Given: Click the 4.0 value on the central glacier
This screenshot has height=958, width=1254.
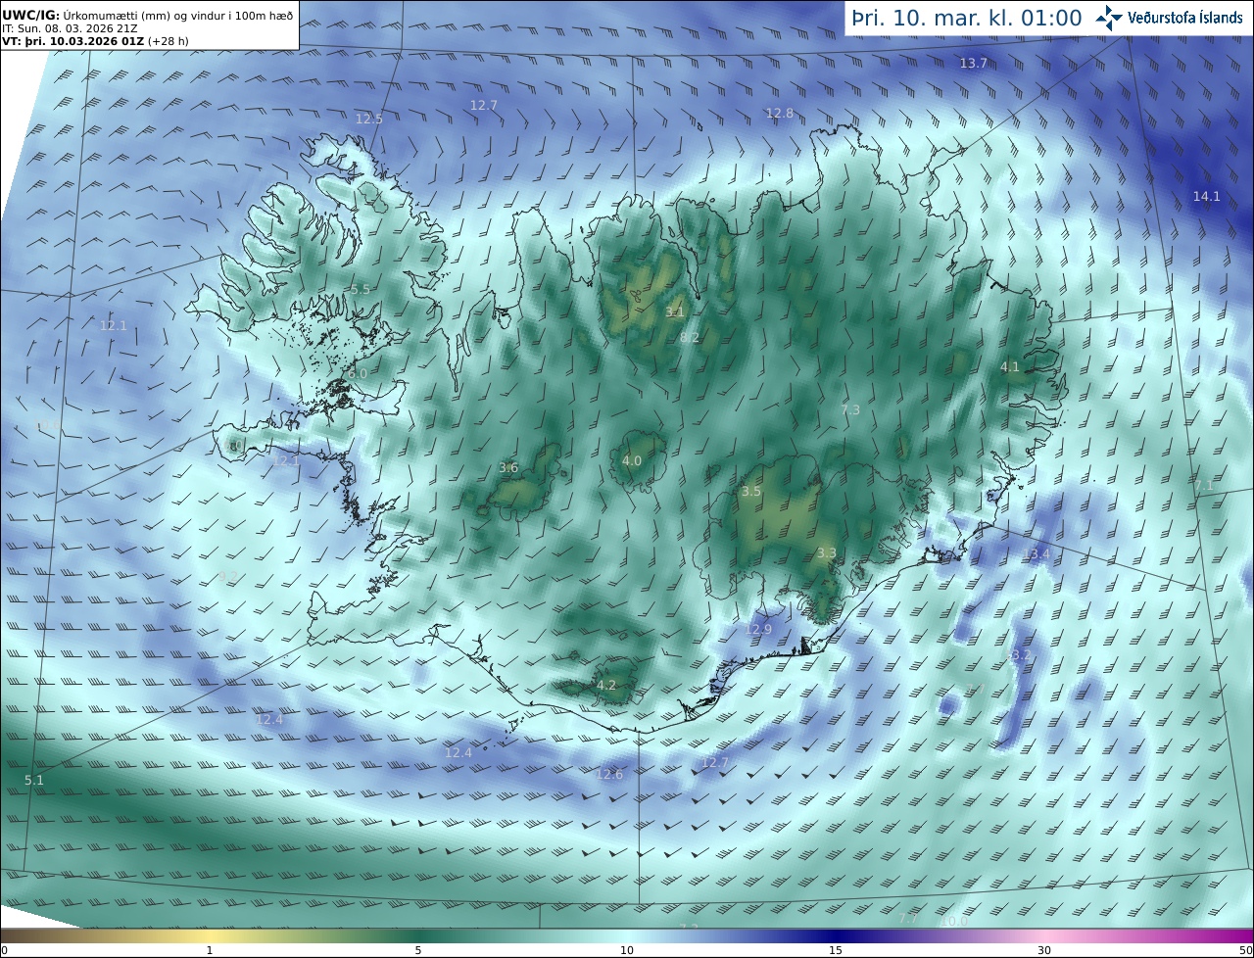Looking at the screenshot, I should click(632, 460).
